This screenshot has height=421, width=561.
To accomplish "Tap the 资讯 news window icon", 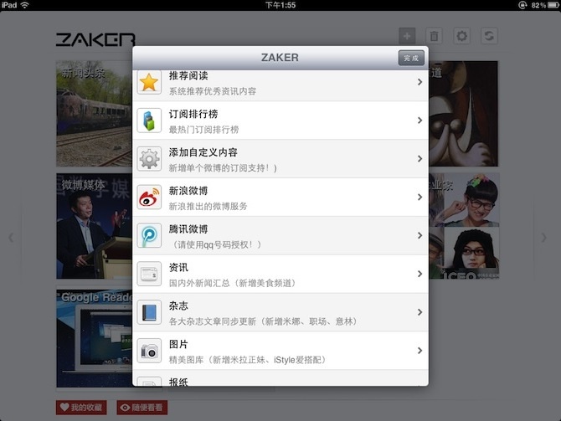I will pyautogui.click(x=149, y=274).
